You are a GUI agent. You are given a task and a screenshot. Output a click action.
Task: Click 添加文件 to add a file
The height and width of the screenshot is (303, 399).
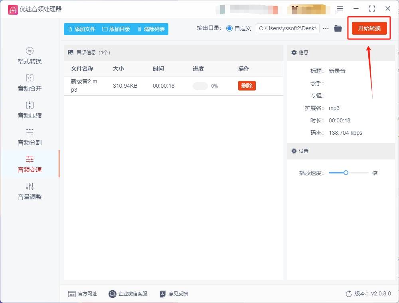[82, 29]
